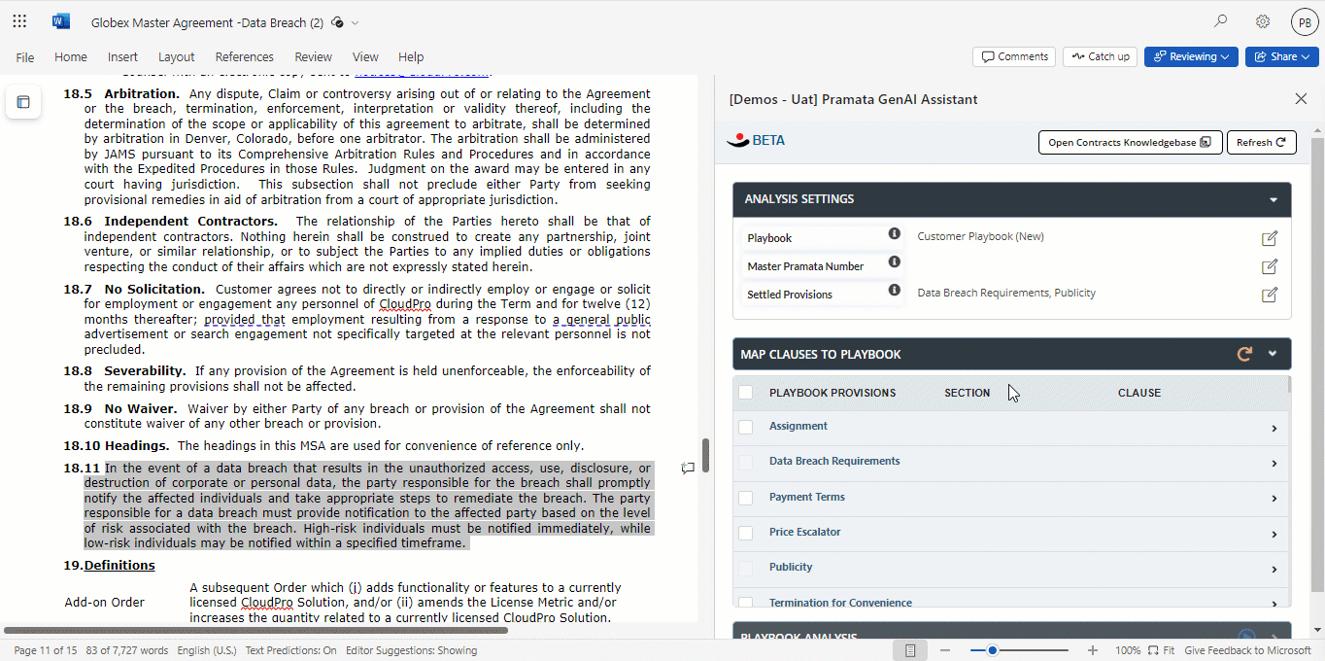
Task: Click the document horizontal scrollbar
Action: click(x=256, y=630)
